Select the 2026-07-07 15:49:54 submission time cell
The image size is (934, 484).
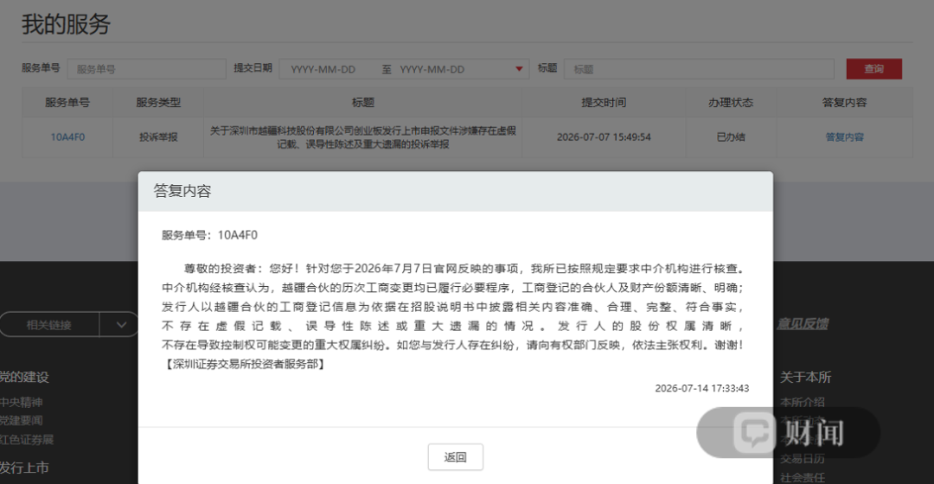[604, 137]
